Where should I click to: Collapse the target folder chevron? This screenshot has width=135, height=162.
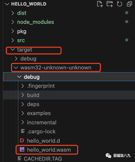point(12,49)
